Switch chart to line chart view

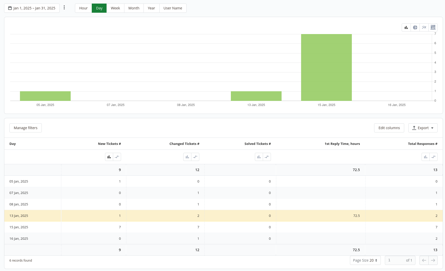coord(424,27)
